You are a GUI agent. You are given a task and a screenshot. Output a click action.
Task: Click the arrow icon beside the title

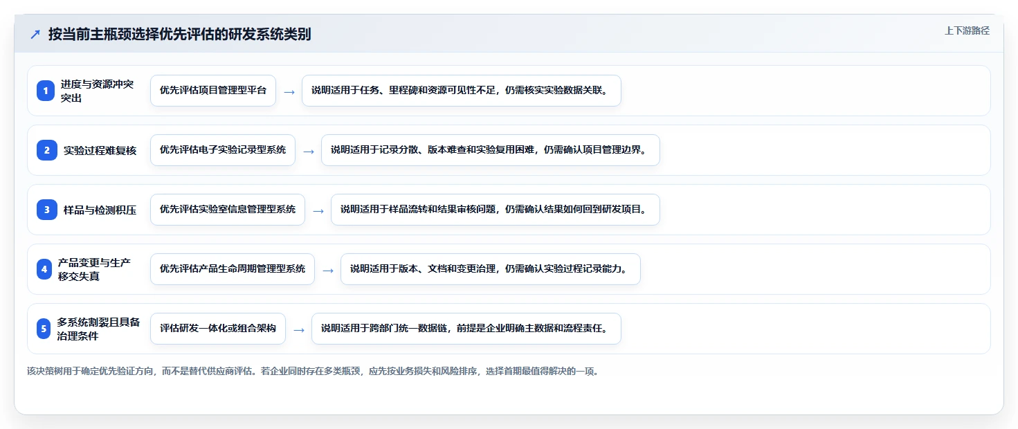(x=35, y=35)
